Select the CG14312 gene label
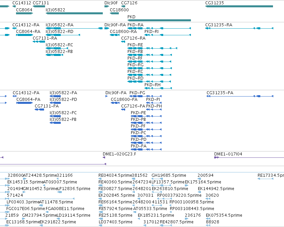 coord(22,3)
